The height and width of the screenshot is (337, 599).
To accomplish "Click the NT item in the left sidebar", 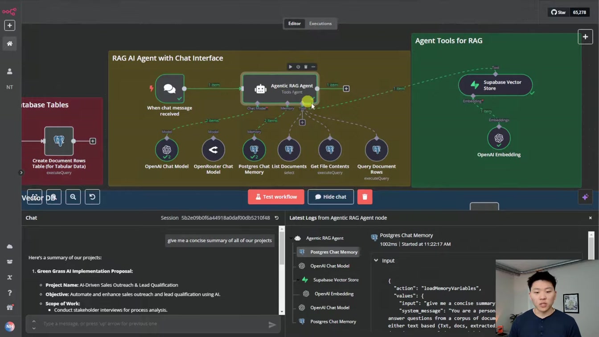I will [9, 87].
